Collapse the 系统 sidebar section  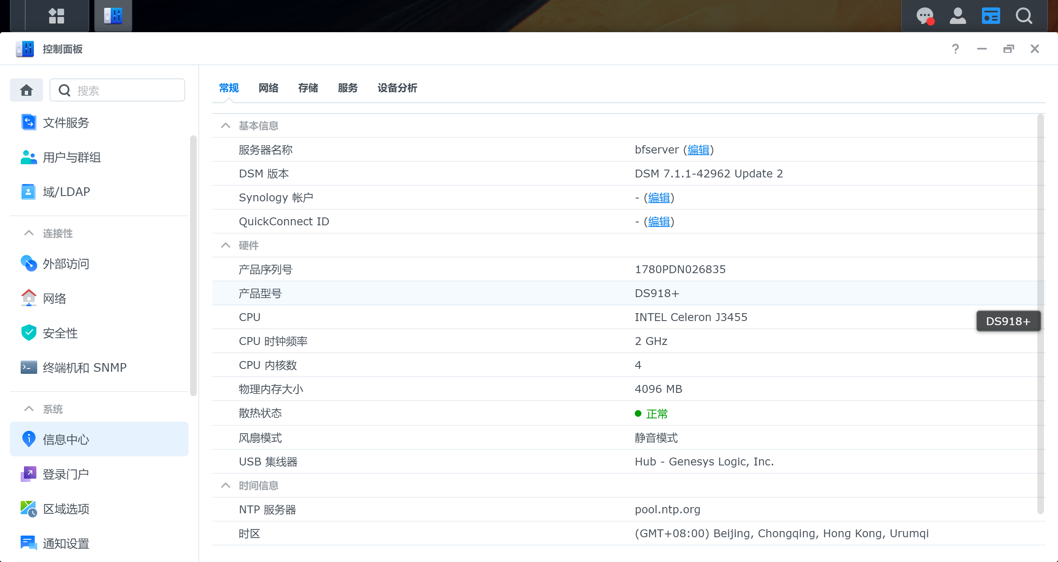point(29,409)
